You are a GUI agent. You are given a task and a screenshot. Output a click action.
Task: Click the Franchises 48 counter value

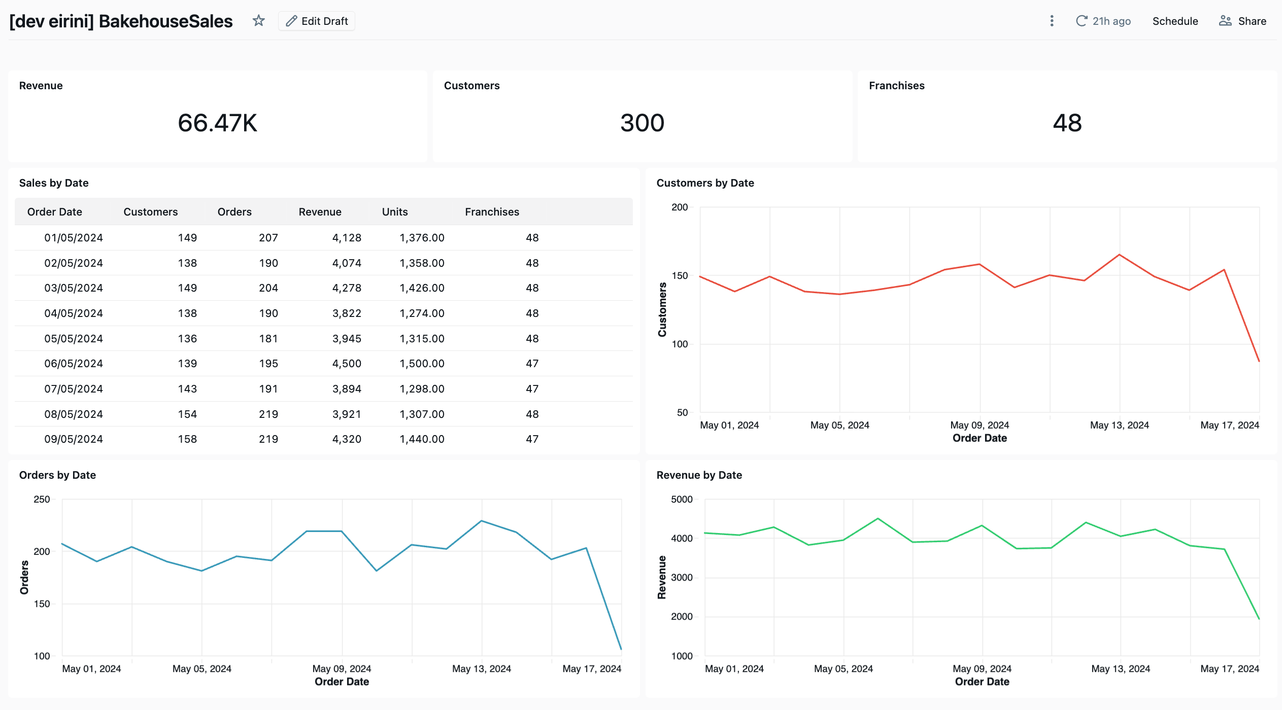pos(1067,123)
